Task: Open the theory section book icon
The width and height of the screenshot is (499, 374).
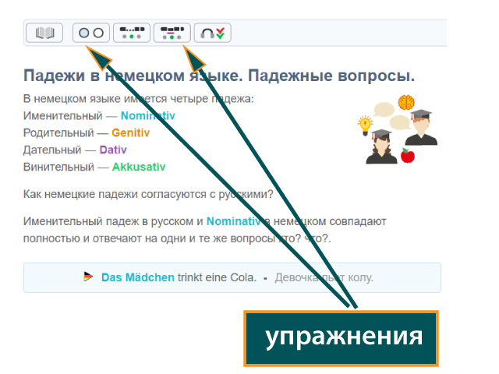Action: pos(44,33)
